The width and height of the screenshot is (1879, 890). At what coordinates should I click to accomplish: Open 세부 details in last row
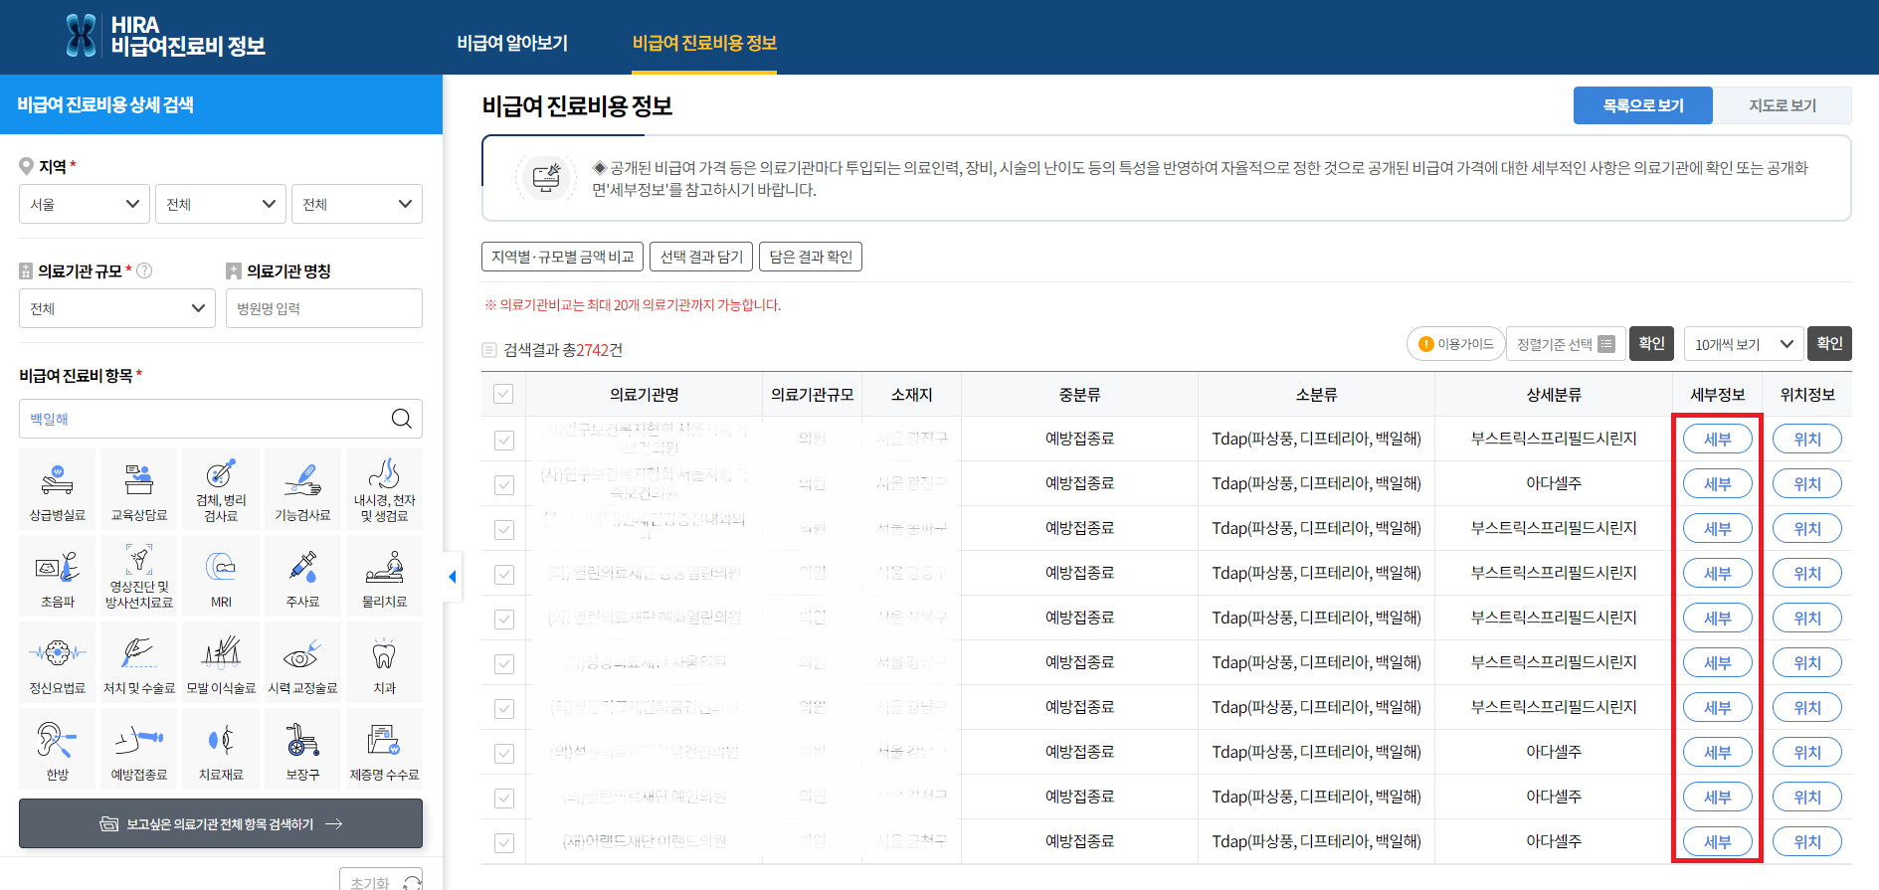[1717, 841]
